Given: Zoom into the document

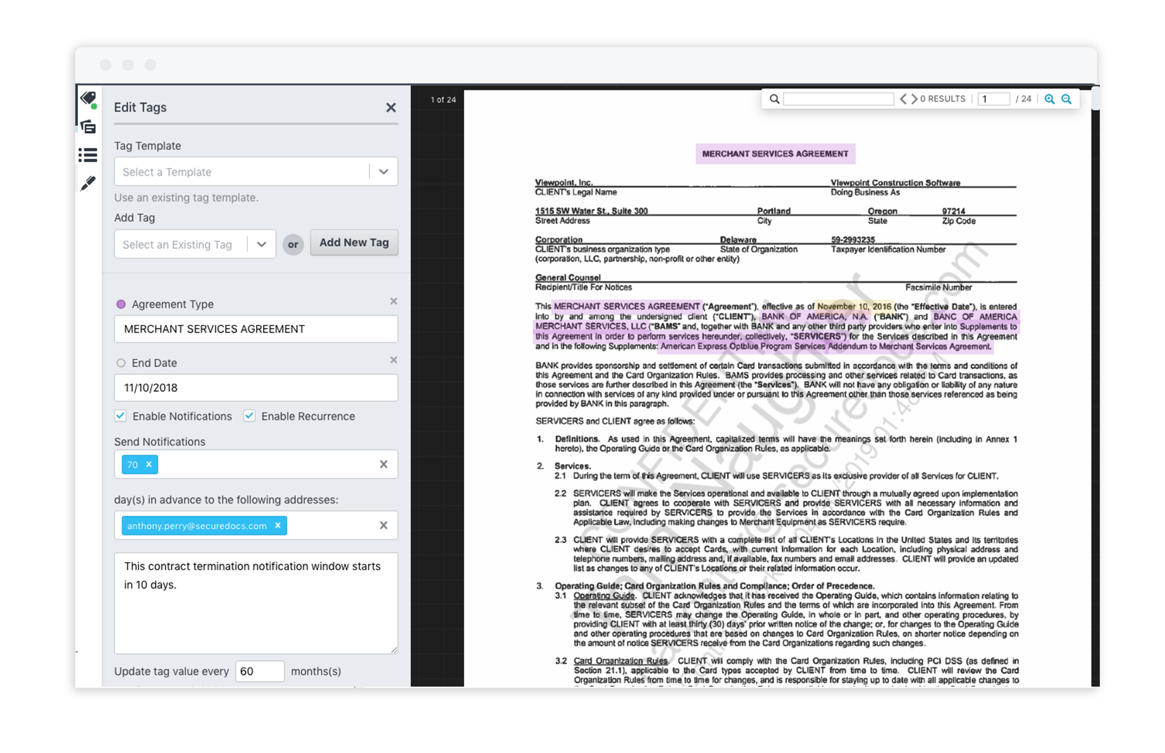Looking at the screenshot, I should (x=1050, y=99).
